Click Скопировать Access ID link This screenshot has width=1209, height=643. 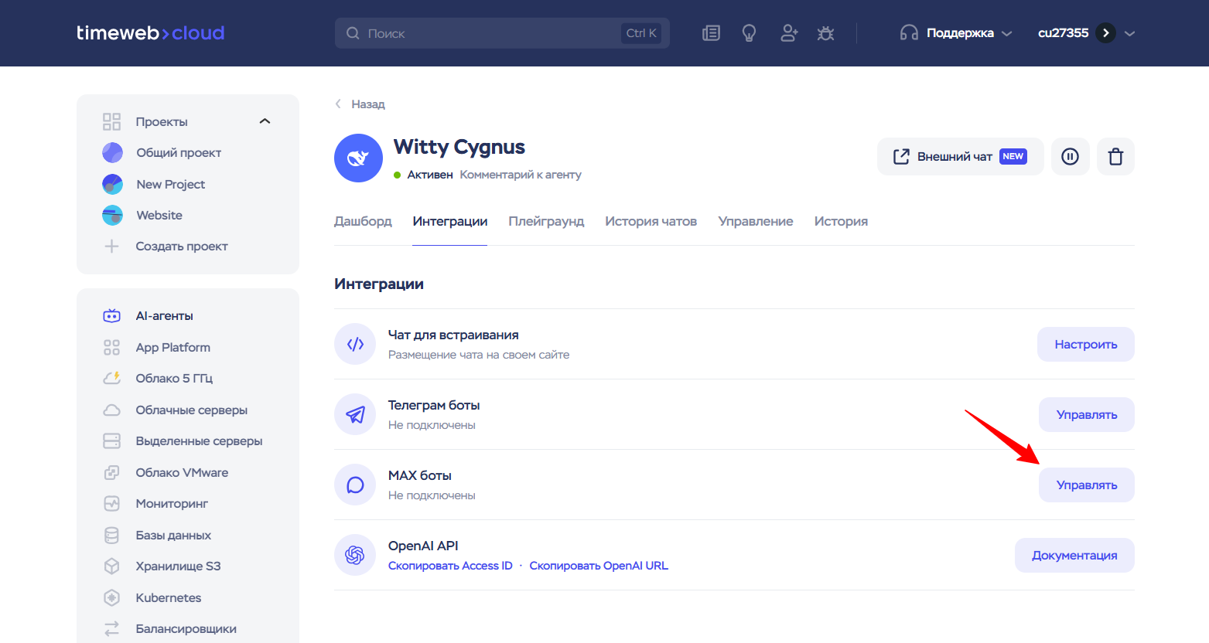click(450, 566)
